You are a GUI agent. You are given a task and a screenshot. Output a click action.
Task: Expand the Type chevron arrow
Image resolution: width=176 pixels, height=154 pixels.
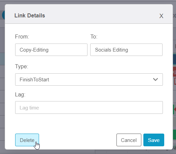click(x=155, y=80)
